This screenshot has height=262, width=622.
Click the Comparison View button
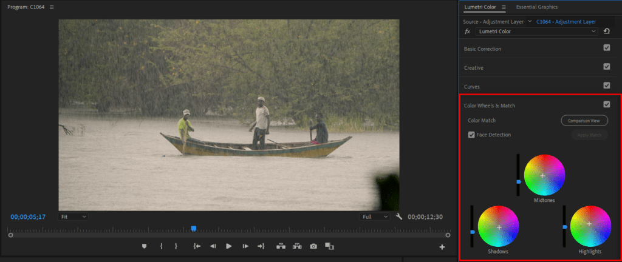coord(584,121)
